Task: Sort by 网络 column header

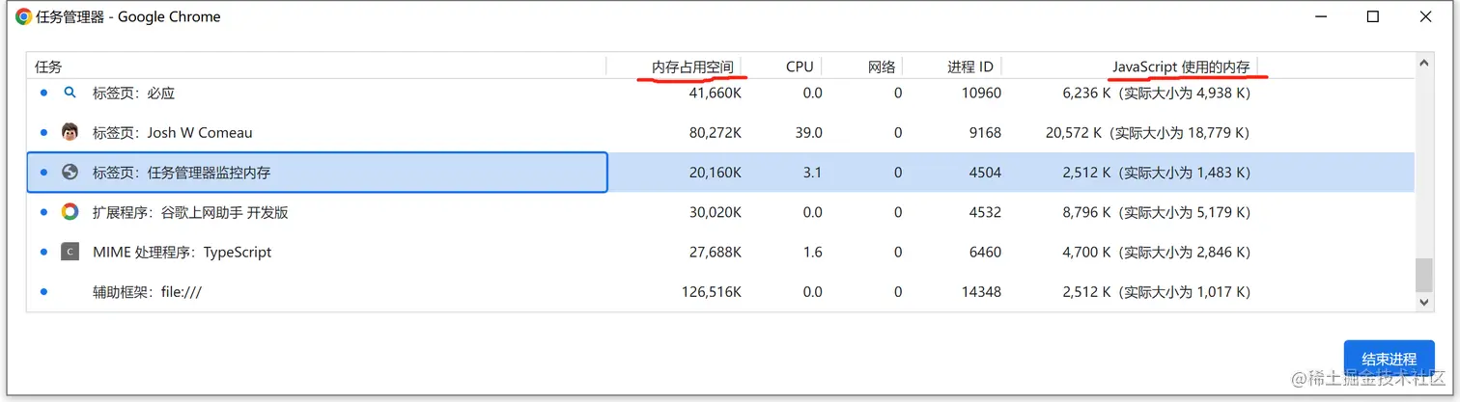Action: click(x=882, y=67)
